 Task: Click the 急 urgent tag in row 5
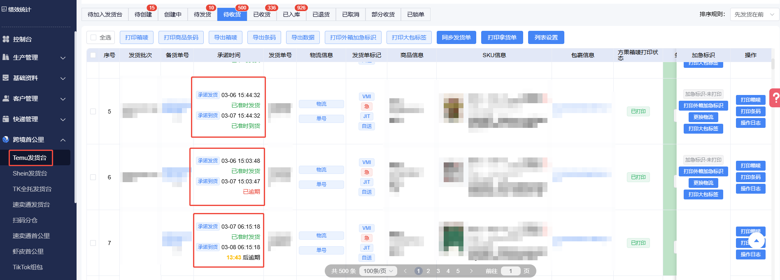click(x=366, y=106)
